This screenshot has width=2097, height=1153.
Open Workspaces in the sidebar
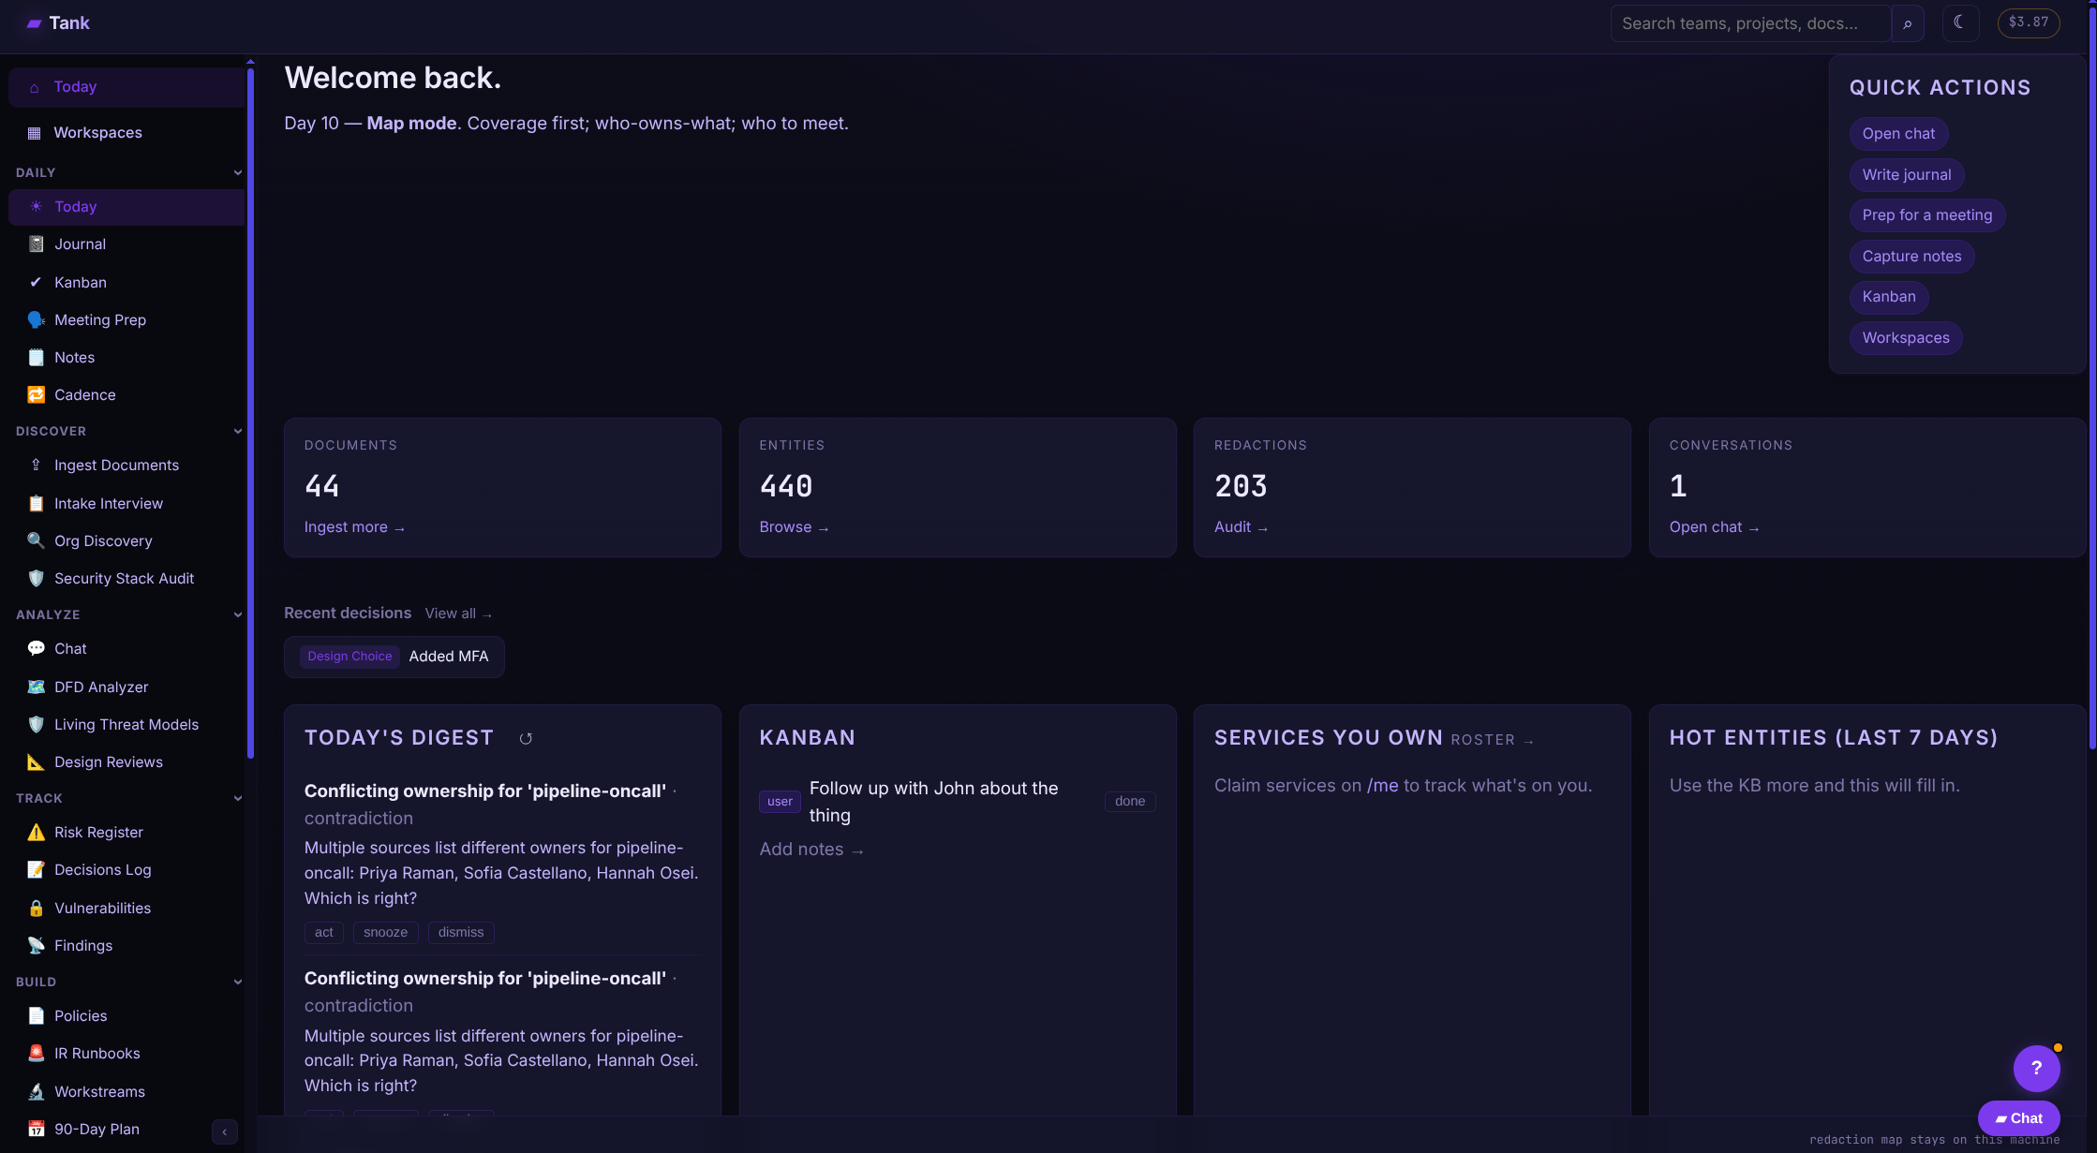126,133
